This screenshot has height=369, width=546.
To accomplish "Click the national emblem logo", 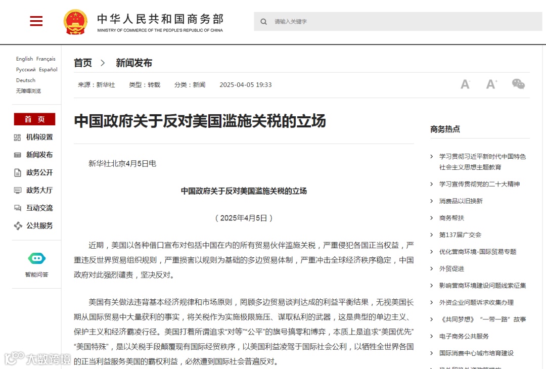I will pos(75,22).
